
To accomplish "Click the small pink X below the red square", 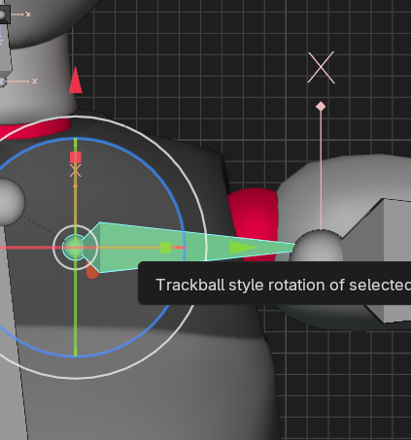I will (76, 171).
